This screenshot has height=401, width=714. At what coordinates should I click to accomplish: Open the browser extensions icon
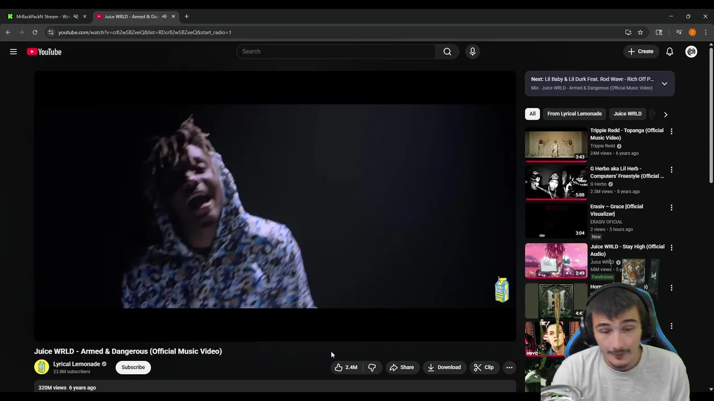[x=659, y=32]
